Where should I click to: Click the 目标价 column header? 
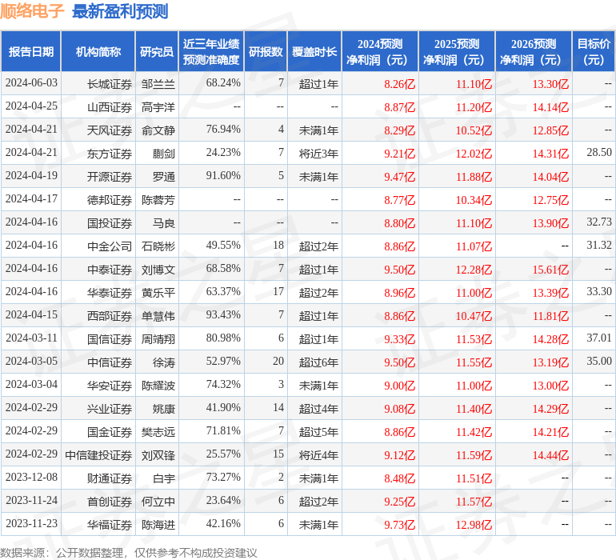click(594, 51)
